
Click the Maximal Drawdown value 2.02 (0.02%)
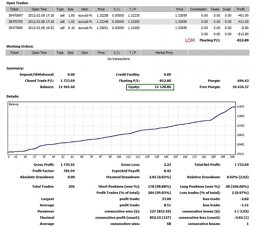pos(160,177)
